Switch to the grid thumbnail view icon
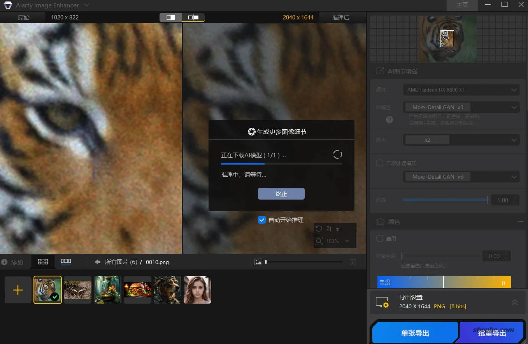This screenshot has height=344, width=528. tap(43, 262)
